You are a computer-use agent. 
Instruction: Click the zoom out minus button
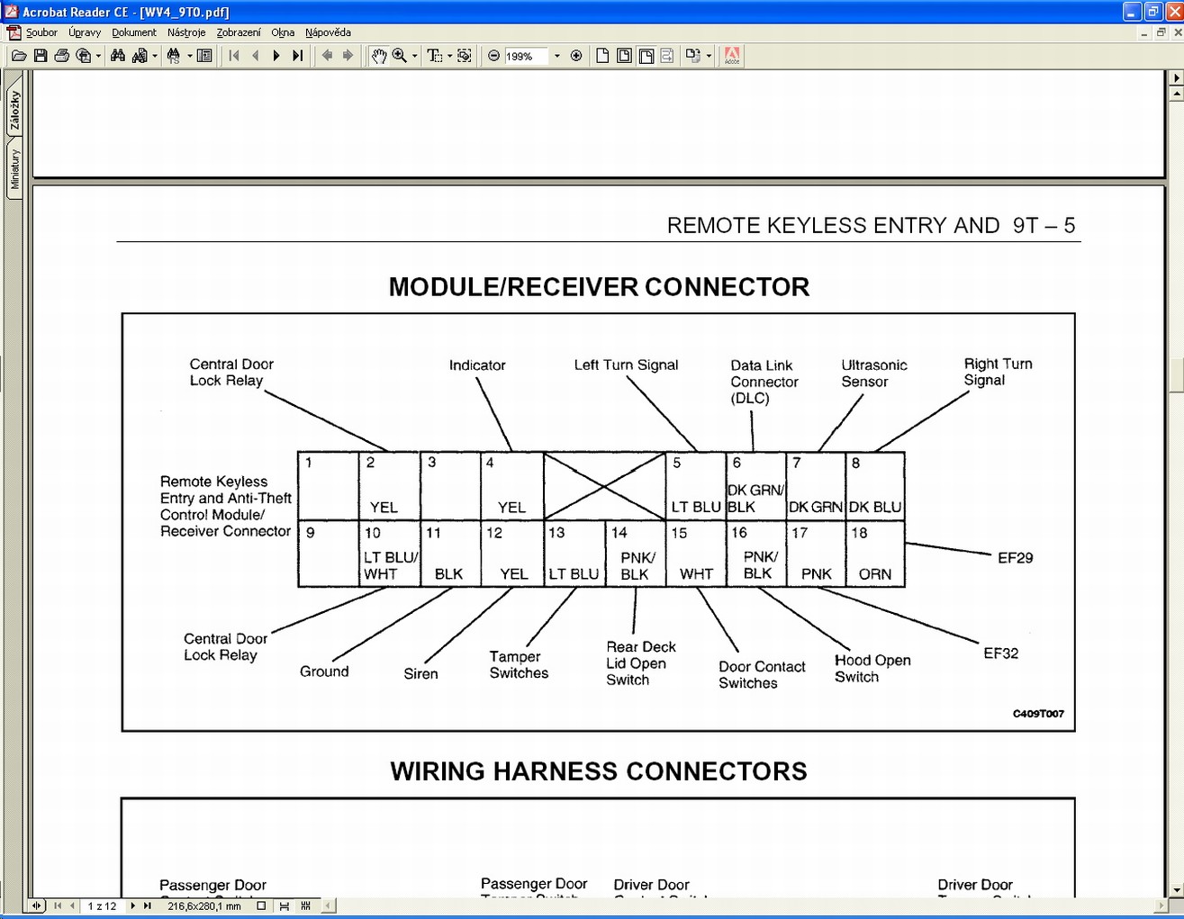(493, 56)
